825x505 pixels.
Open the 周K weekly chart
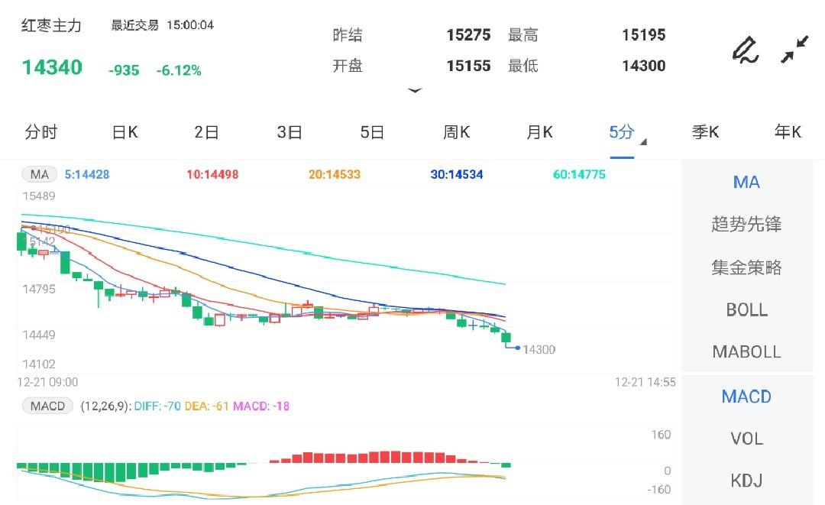click(x=456, y=131)
